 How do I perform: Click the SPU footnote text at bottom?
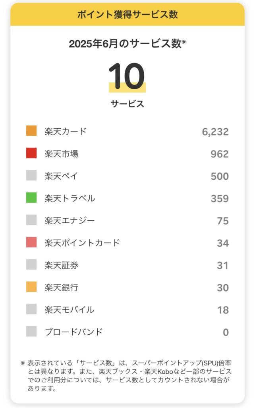click(127, 376)
